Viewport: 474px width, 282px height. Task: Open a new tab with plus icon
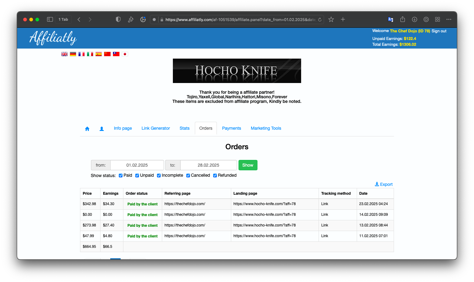coord(343,19)
